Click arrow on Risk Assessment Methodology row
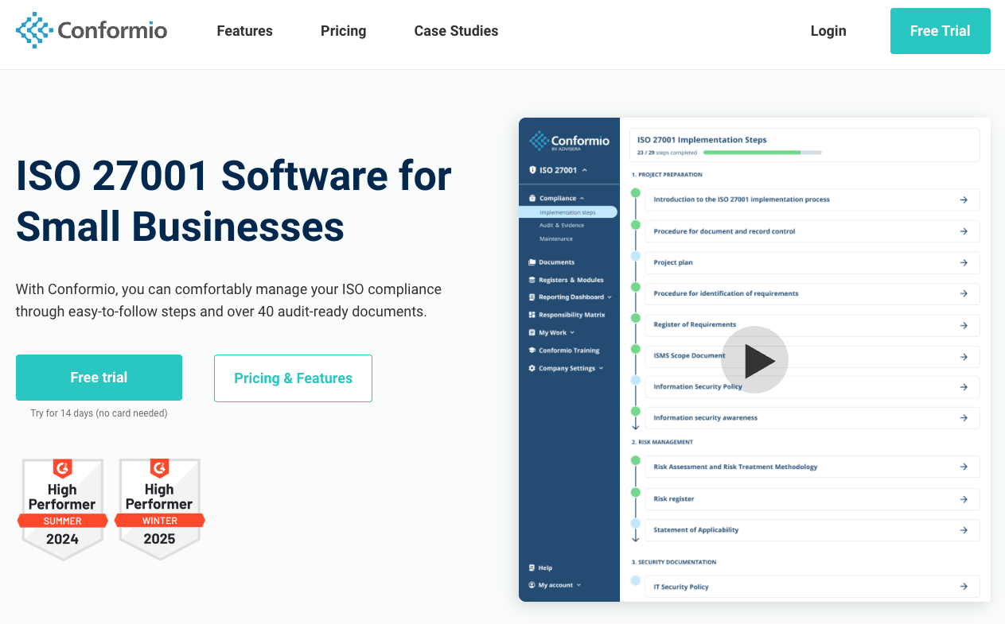 point(964,467)
